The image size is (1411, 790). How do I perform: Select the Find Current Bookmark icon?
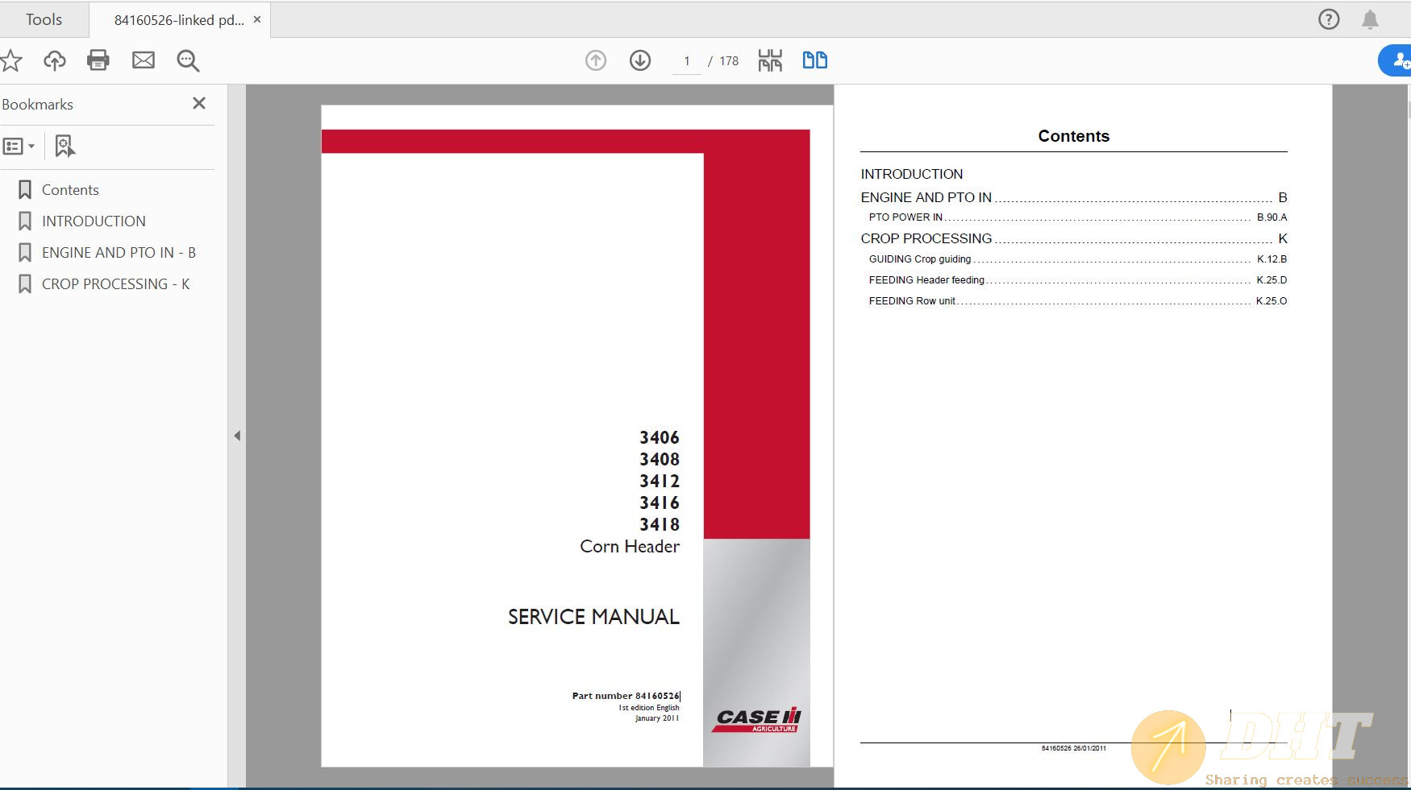pos(65,147)
